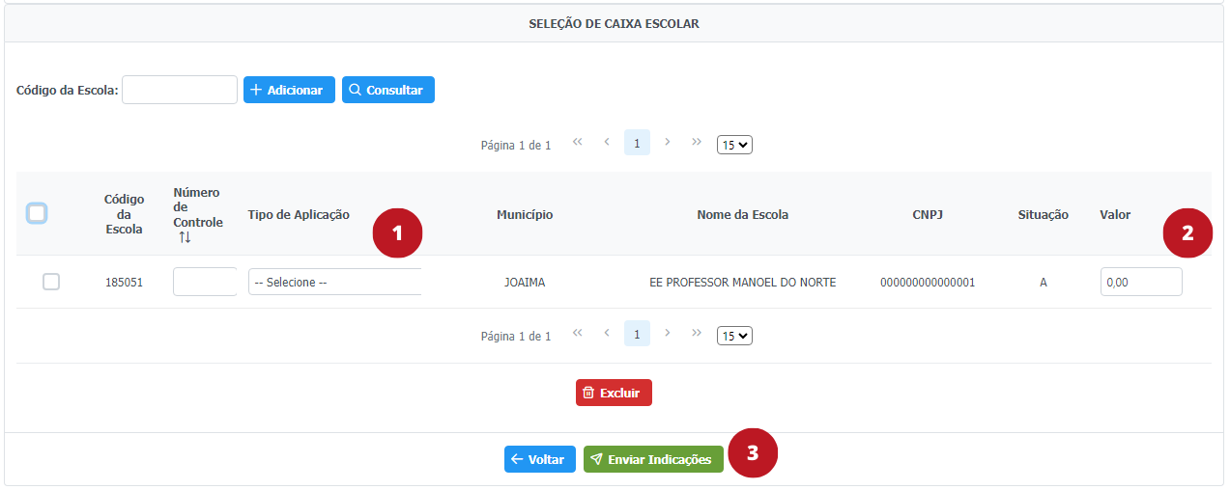Focus the Código da Escola input field

pyautogui.click(x=180, y=90)
